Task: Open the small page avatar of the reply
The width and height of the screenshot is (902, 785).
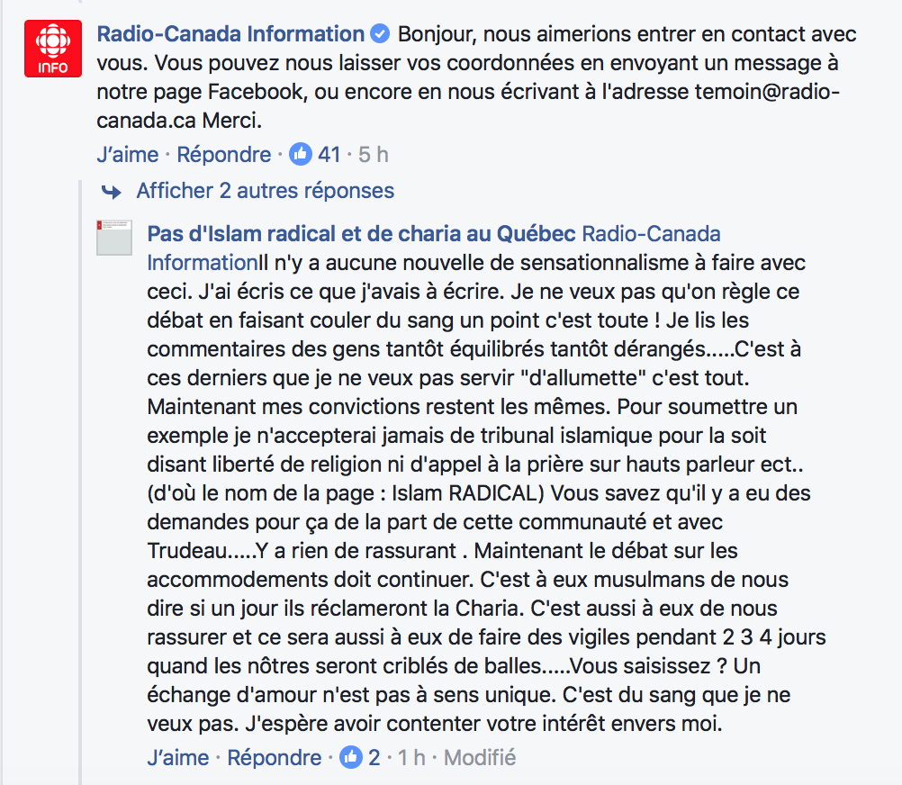Action: 114,238
